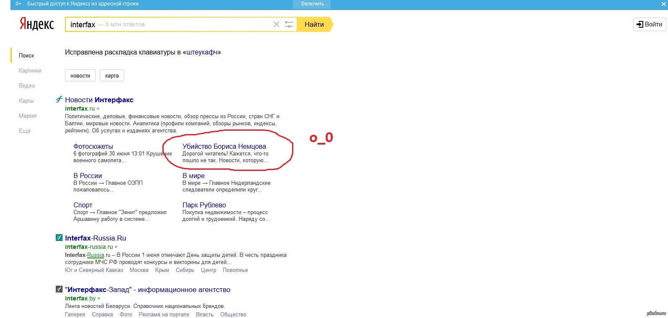Click the interfax.ru favicon
The width and height of the screenshot is (668, 318).
[59, 99]
